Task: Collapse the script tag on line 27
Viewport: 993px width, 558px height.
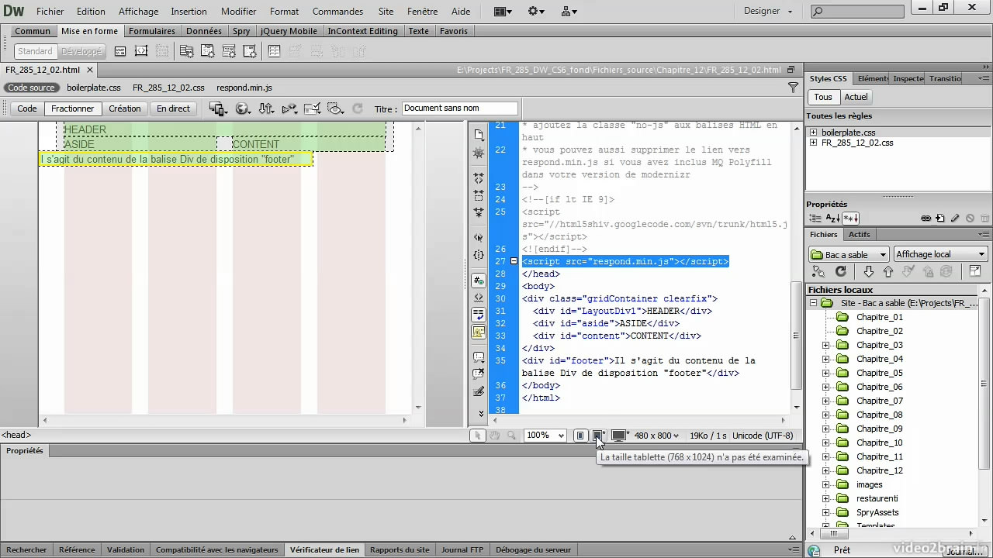Action: [514, 262]
